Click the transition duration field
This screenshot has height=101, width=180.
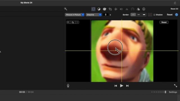pyautogui.click(x=106, y=15)
